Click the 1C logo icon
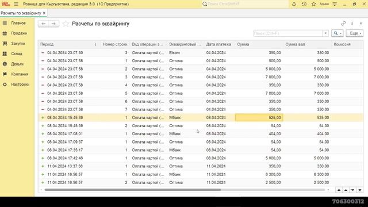The height and width of the screenshot is (207, 368). click(6, 4)
